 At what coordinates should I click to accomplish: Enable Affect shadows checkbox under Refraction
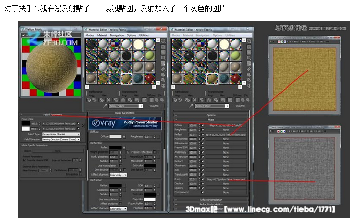click(x=120, y=204)
